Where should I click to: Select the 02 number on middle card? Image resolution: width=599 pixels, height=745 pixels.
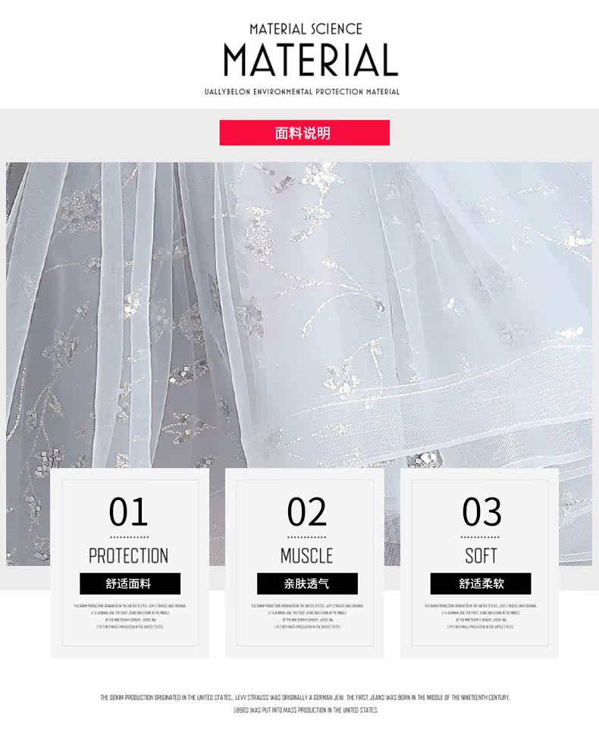click(307, 511)
